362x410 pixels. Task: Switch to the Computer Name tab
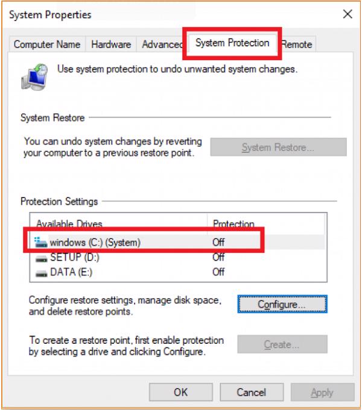(47, 45)
